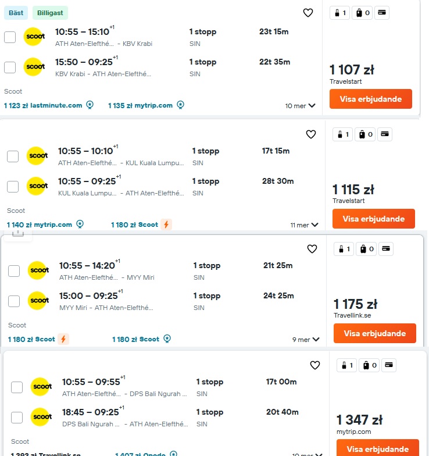Expand the "9 mer" additional offers

click(306, 340)
